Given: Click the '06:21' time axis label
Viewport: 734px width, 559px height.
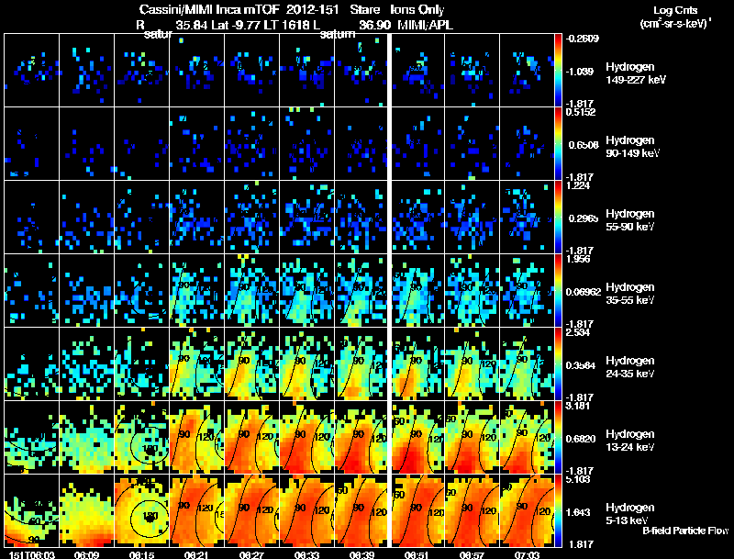Looking at the screenshot, I should click(196, 554).
